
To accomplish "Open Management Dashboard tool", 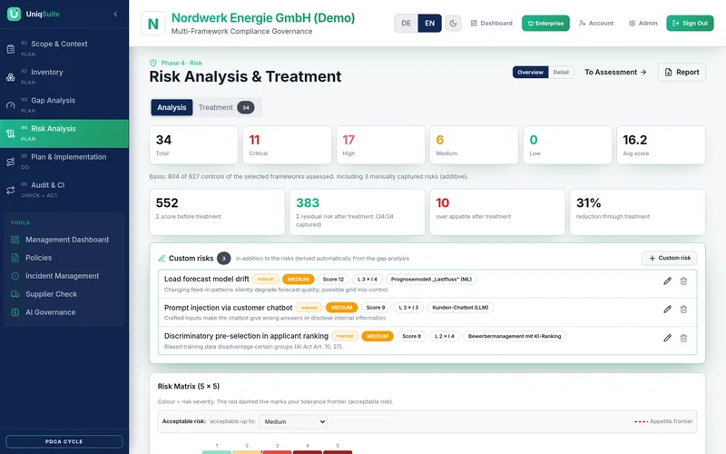I will coord(64,240).
